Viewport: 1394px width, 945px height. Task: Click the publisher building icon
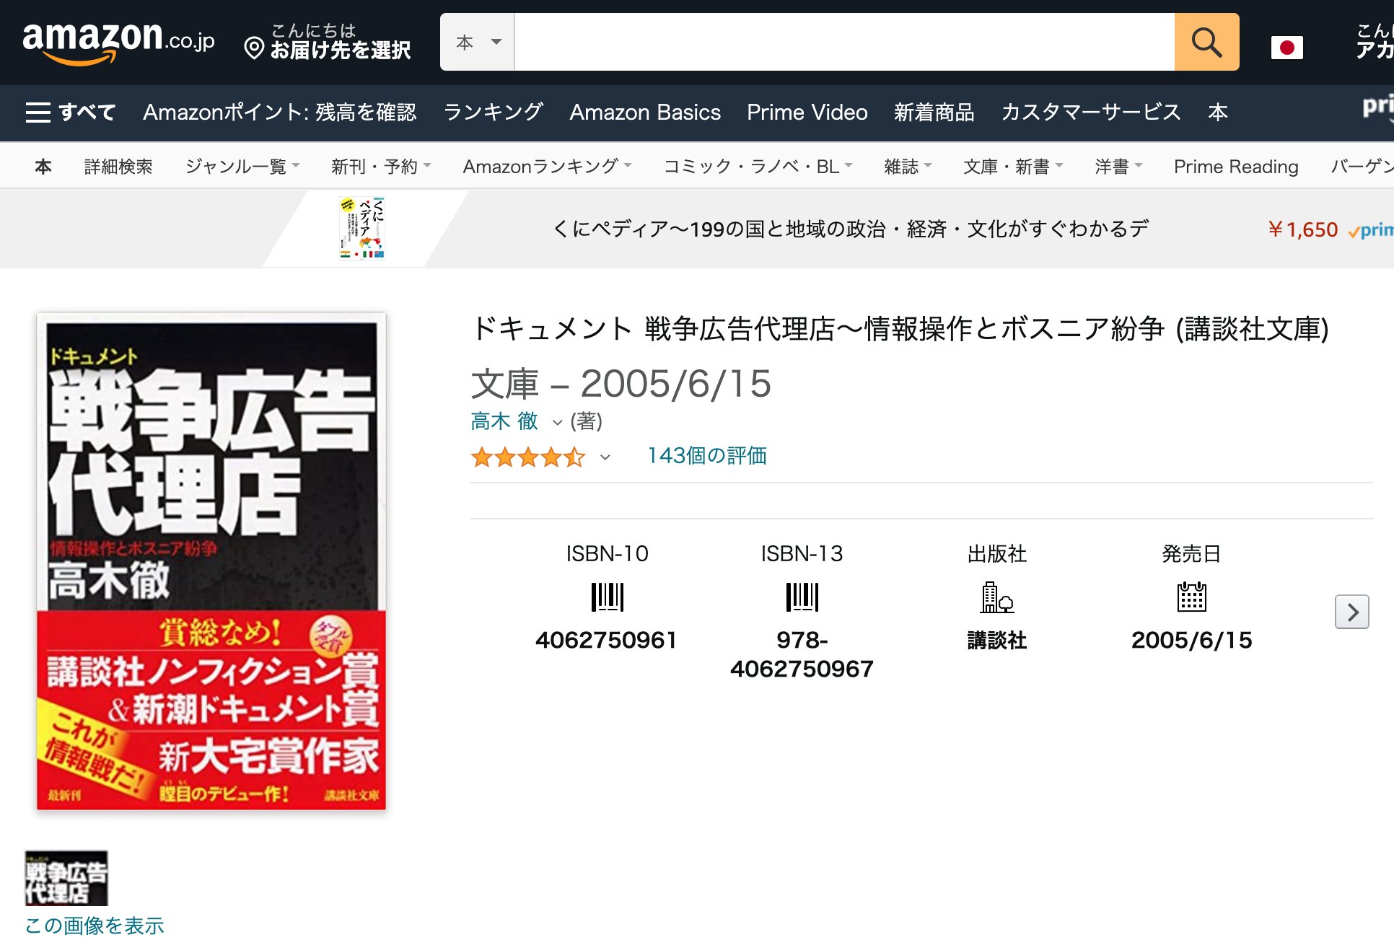click(x=996, y=597)
